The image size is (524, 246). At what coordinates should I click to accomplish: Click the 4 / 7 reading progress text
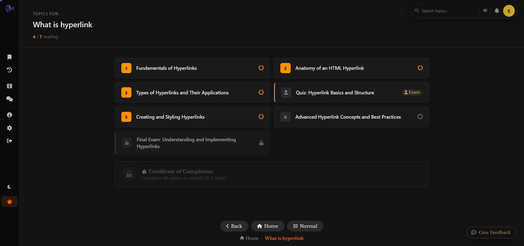(x=45, y=37)
